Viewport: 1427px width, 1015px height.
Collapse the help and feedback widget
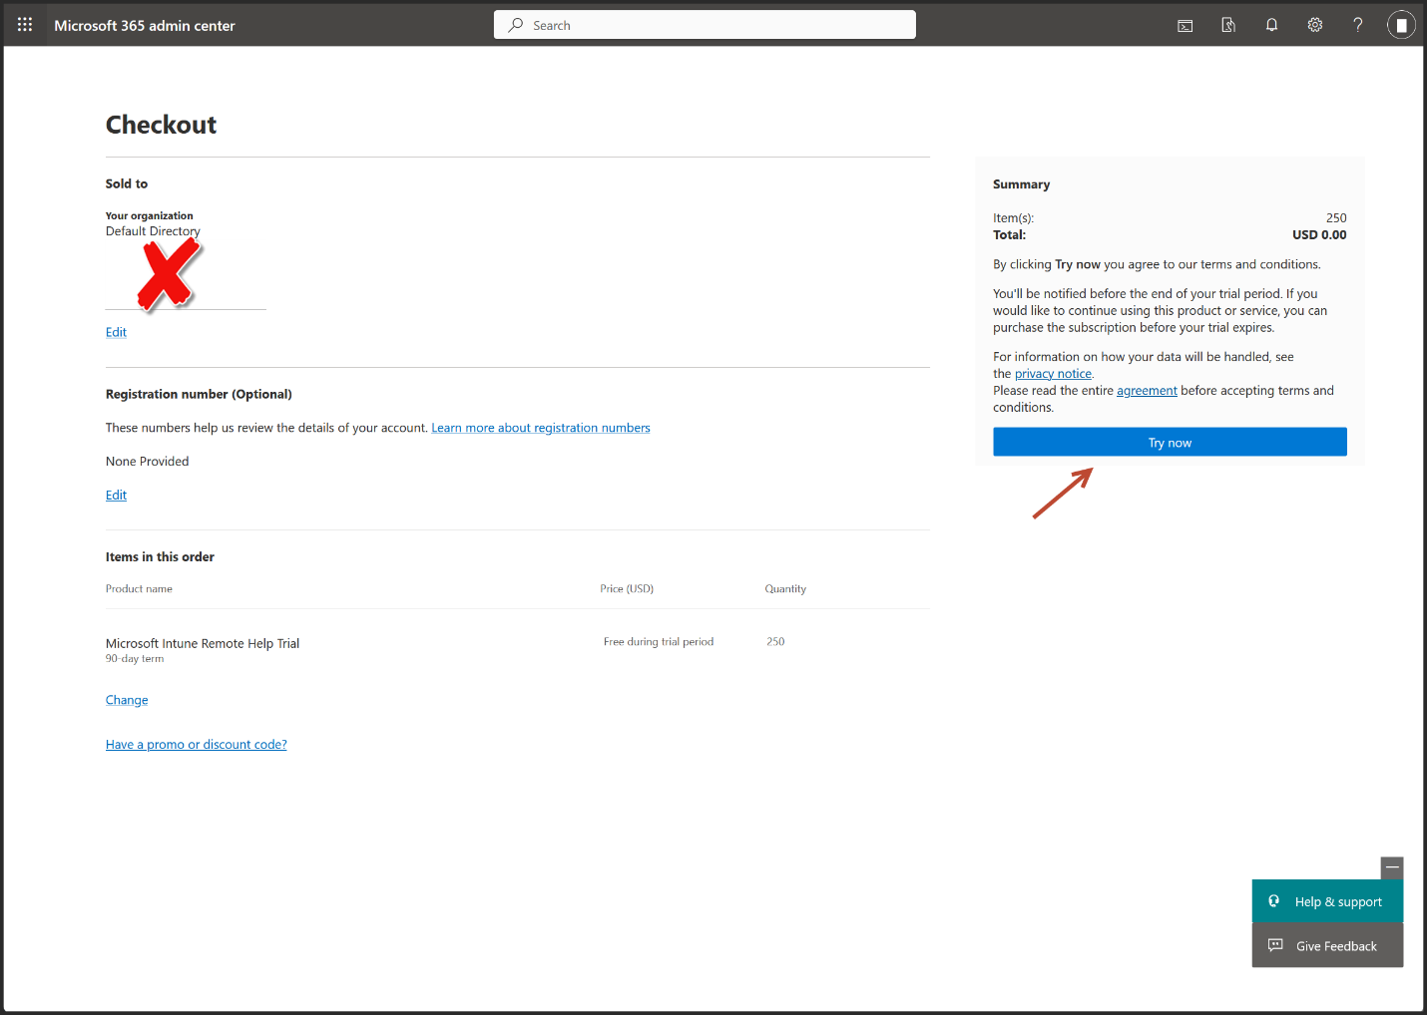click(1391, 867)
